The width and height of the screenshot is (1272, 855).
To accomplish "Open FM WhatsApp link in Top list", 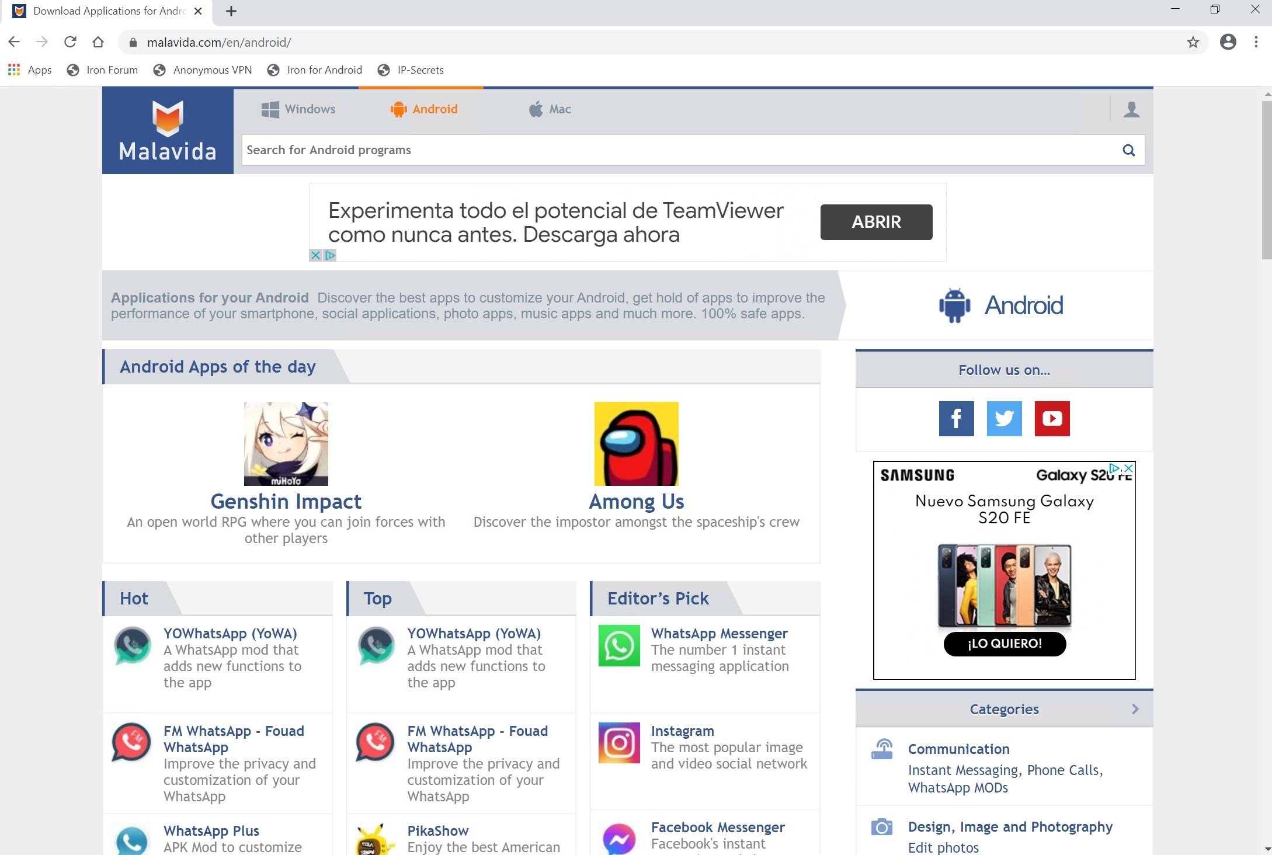I will tap(478, 739).
